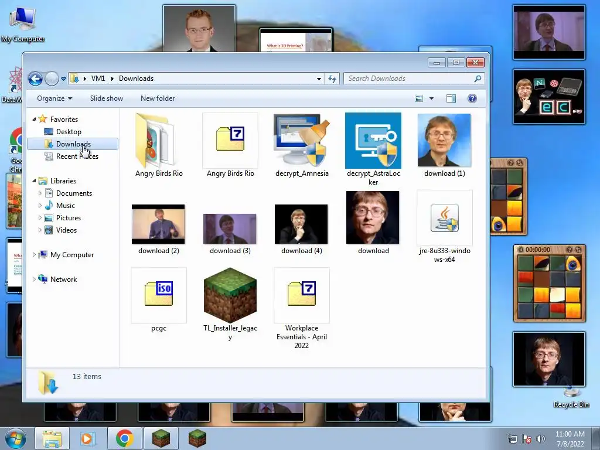
Task: Select the download (1) image thumbnail
Action: click(444, 140)
